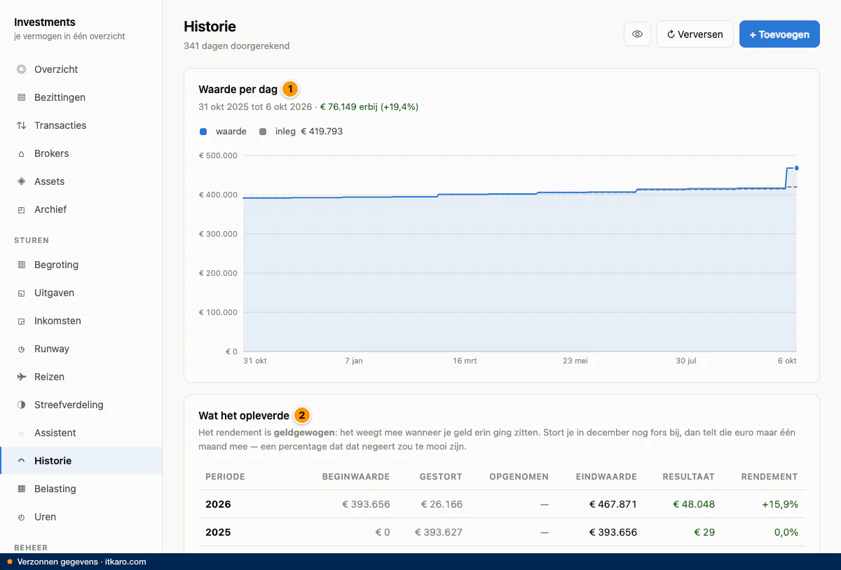Go to Streefverdeling

pyautogui.click(x=81, y=405)
